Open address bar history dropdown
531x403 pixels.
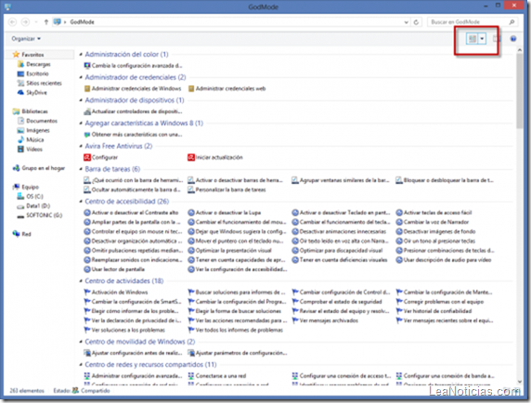click(x=406, y=22)
